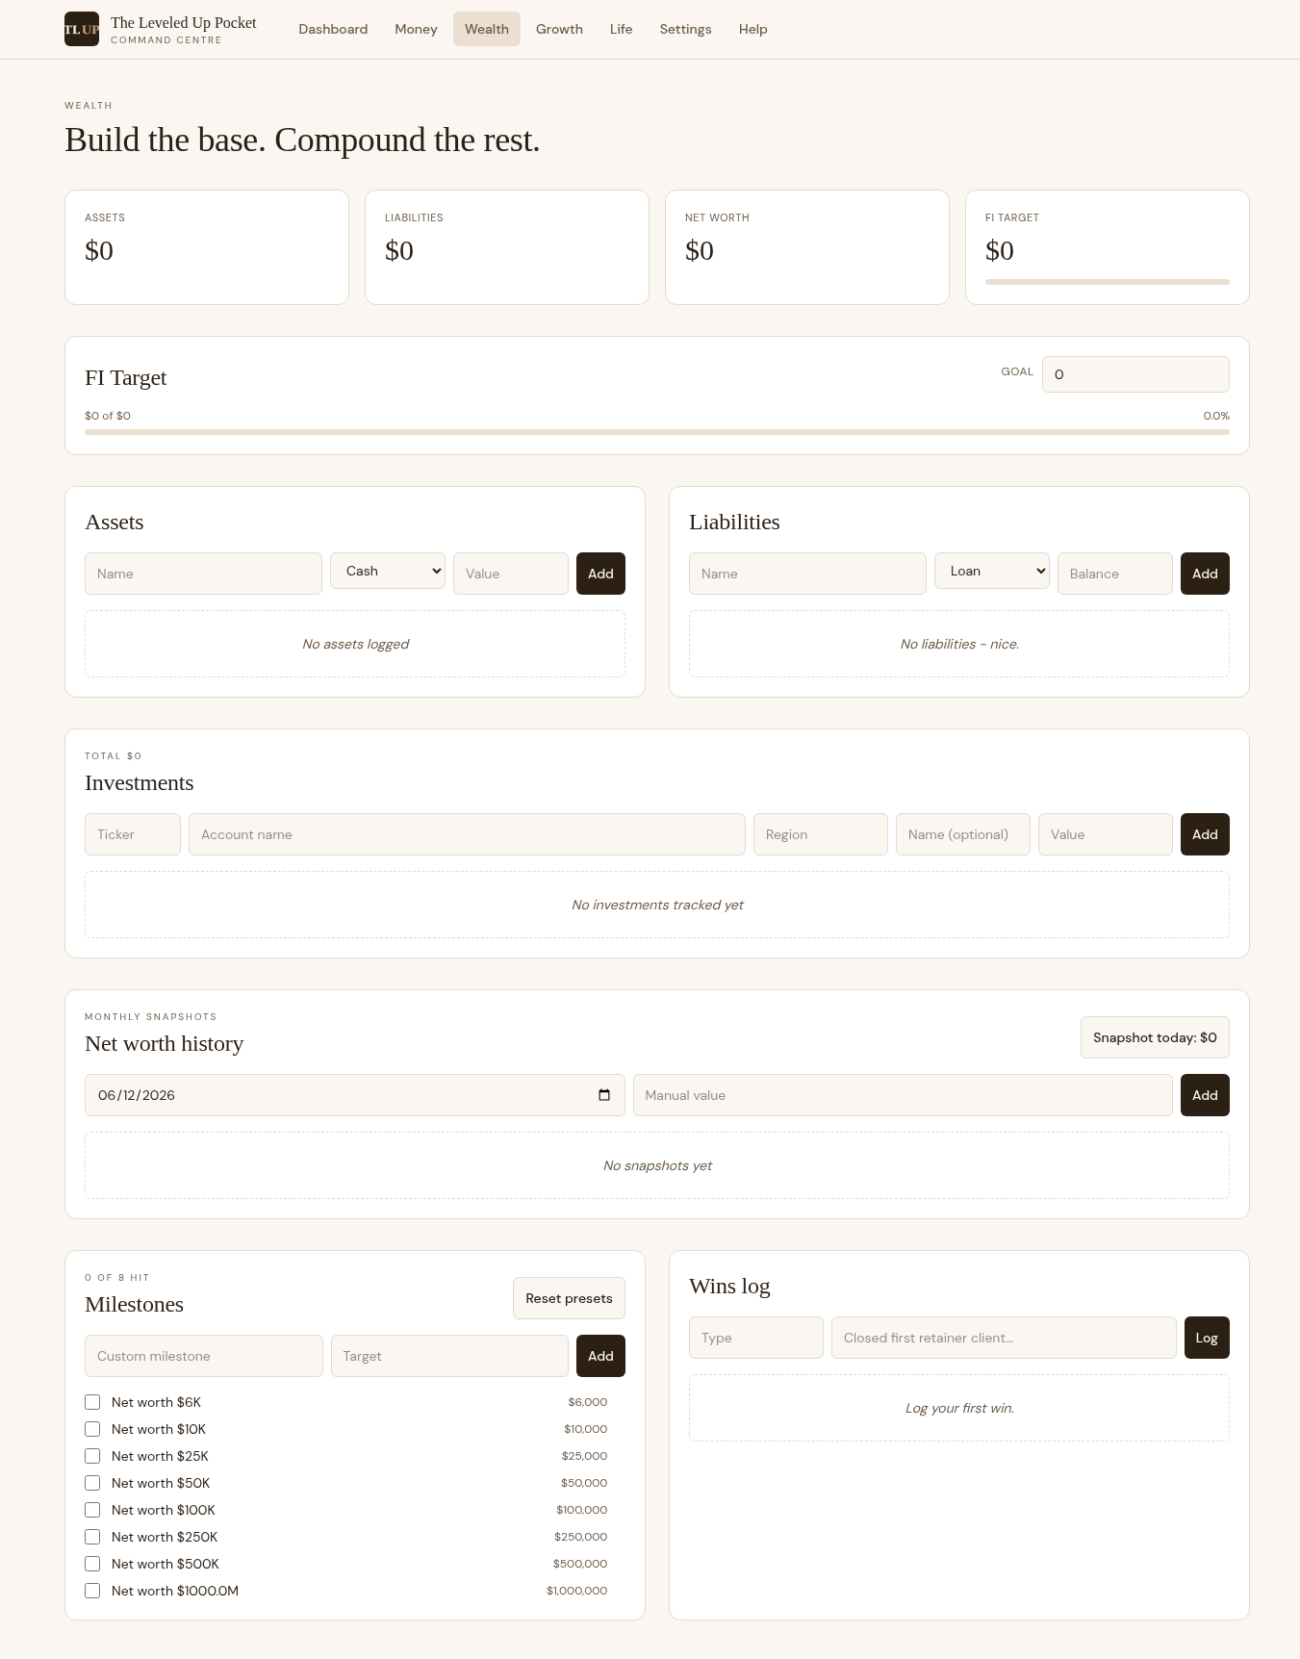Click the NET WORTH summary card

coord(807,247)
